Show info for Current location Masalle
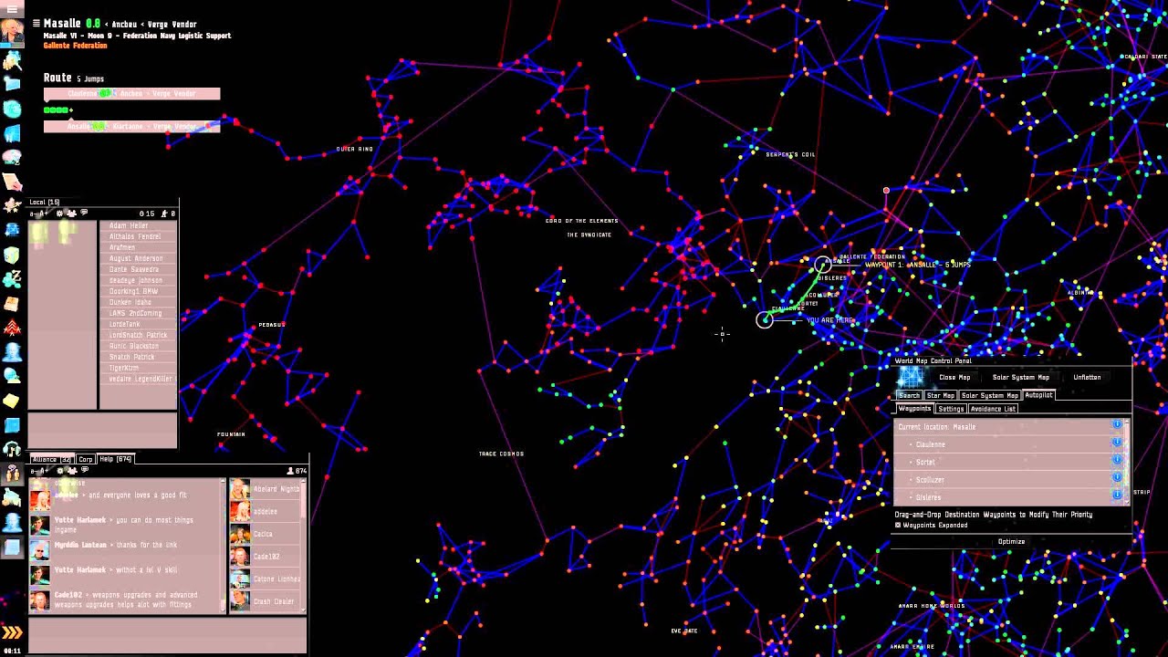This screenshot has width=1168, height=657. click(x=1117, y=425)
